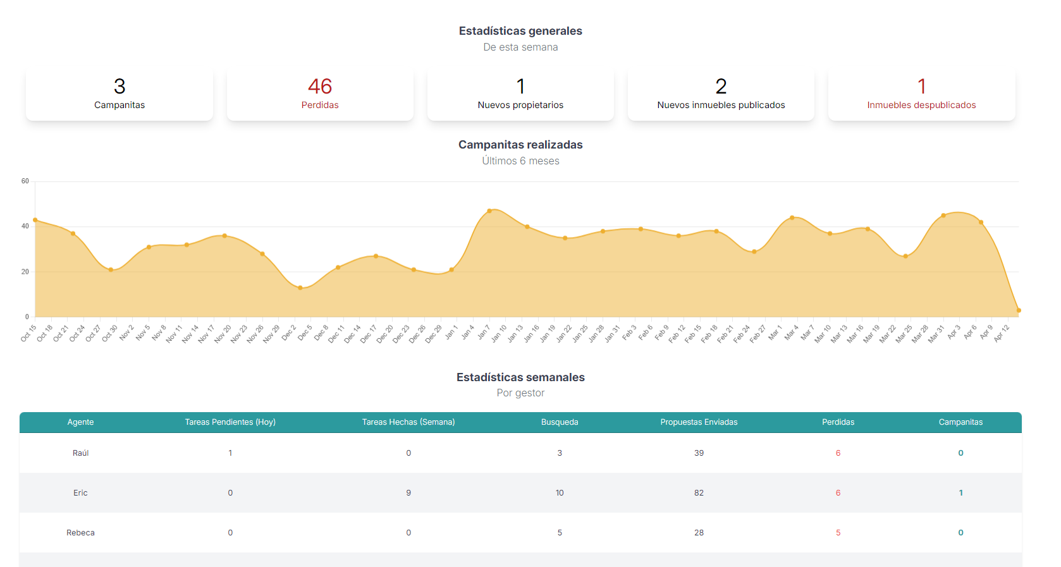
Task: Click Rebeca's red Perdidas value 5
Action: [838, 533]
